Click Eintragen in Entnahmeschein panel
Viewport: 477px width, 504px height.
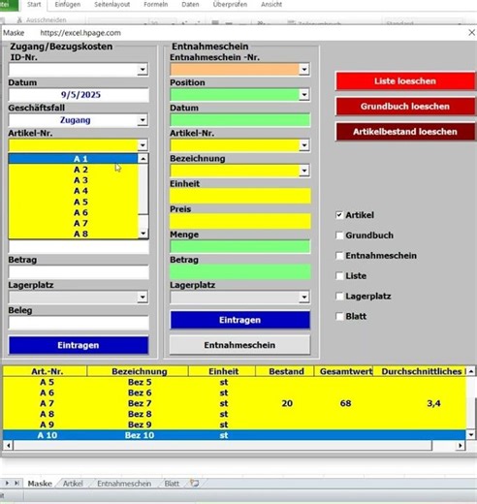pyautogui.click(x=239, y=320)
